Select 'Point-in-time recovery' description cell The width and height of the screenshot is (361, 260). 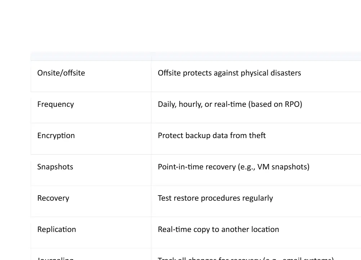point(256,170)
